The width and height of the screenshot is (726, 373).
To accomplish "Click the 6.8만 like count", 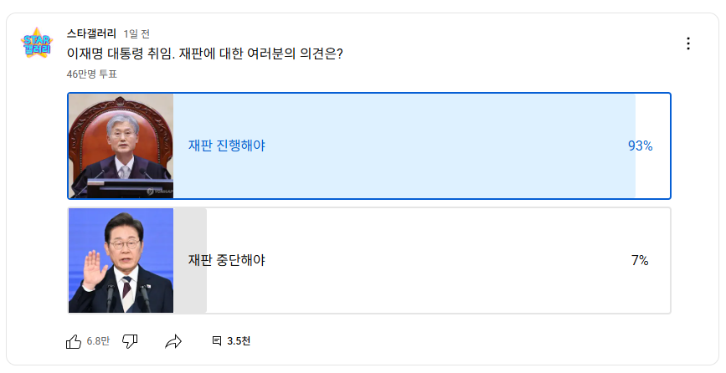I will (98, 341).
